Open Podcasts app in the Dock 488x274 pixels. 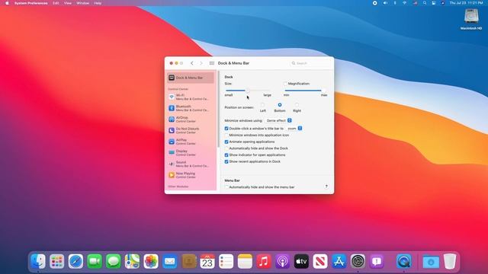click(x=283, y=261)
